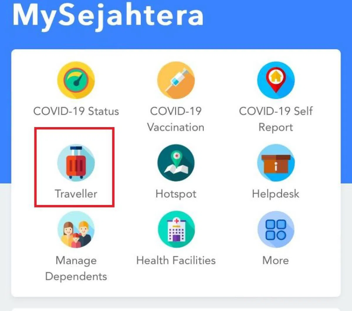This screenshot has width=352, height=311.
Task: Select the "COVID-19 Self Report" label
Action: pos(276,119)
